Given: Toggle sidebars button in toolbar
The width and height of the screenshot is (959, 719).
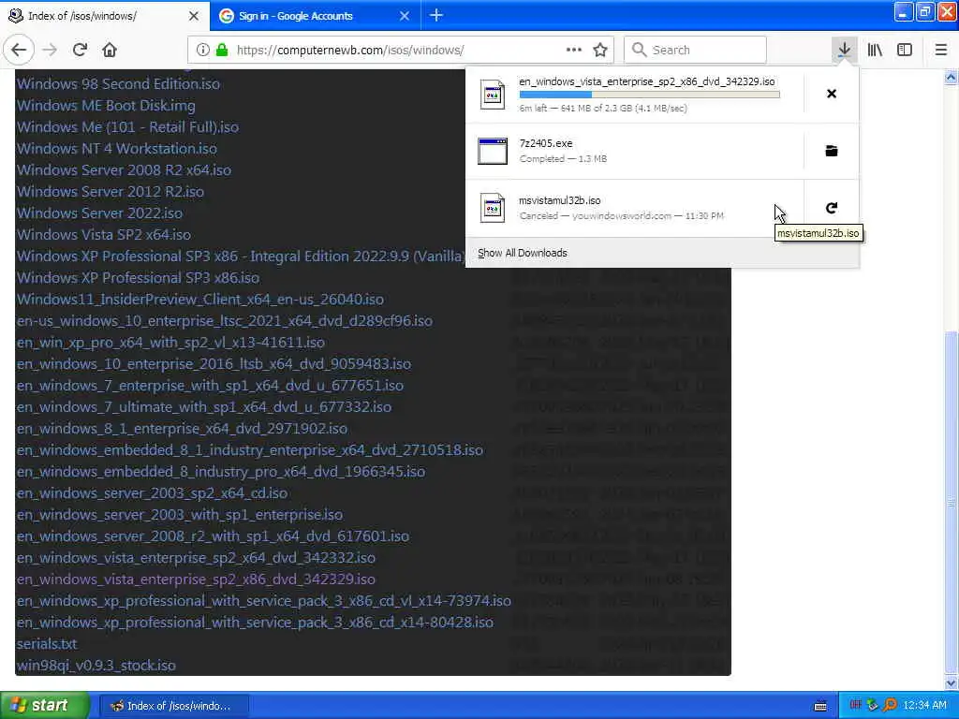Looking at the screenshot, I should [905, 50].
